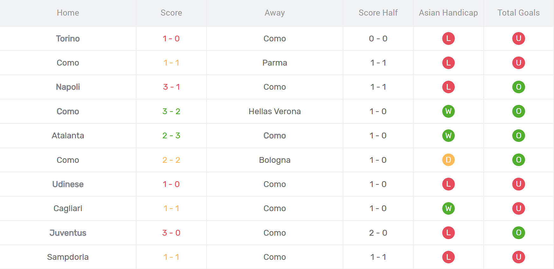Image resolution: width=554 pixels, height=269 pixels.
Task: Click the 2 - 0 half score in Juventus row
Action: coord(378,233)
